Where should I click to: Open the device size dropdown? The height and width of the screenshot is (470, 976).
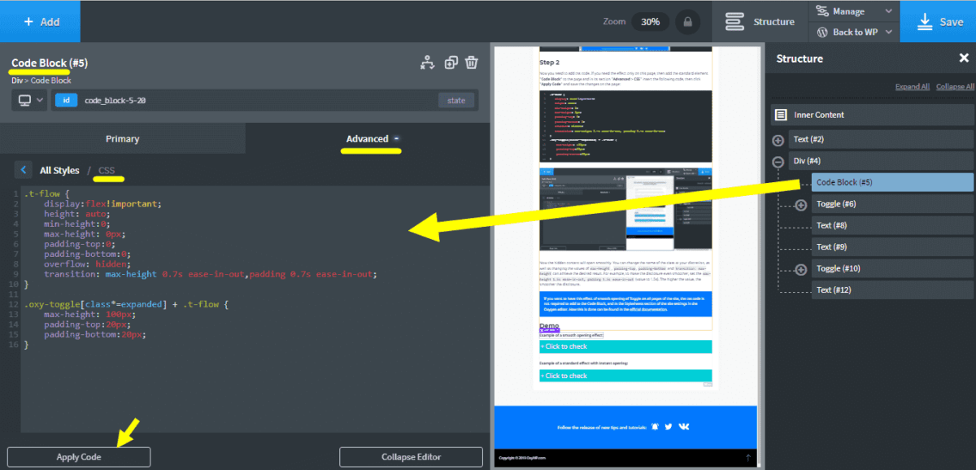[x=29, y=101]
